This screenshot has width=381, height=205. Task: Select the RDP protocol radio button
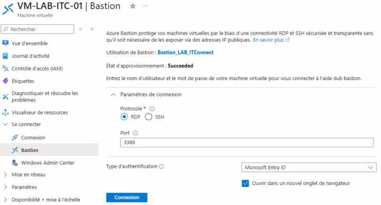124,117
